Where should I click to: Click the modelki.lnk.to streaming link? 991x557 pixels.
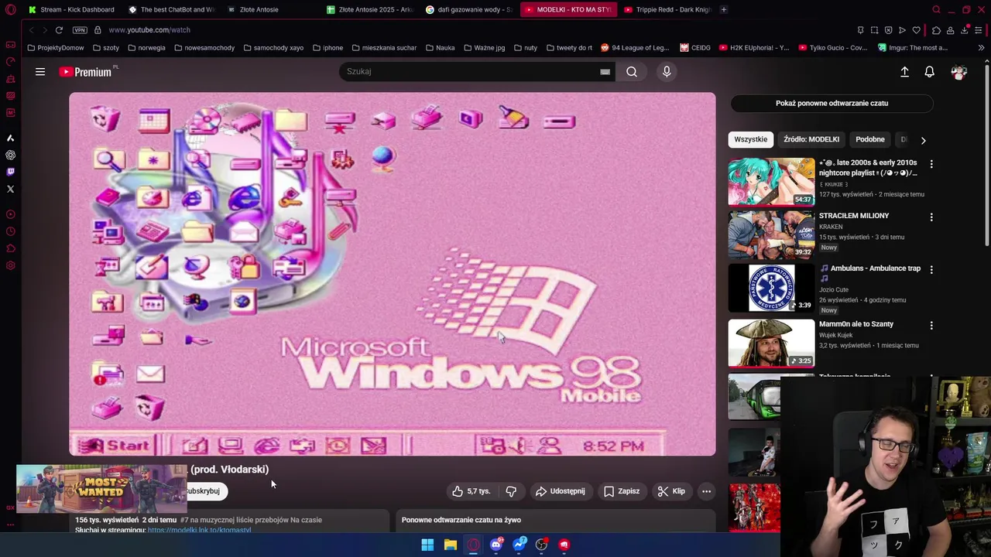(199, 530)
